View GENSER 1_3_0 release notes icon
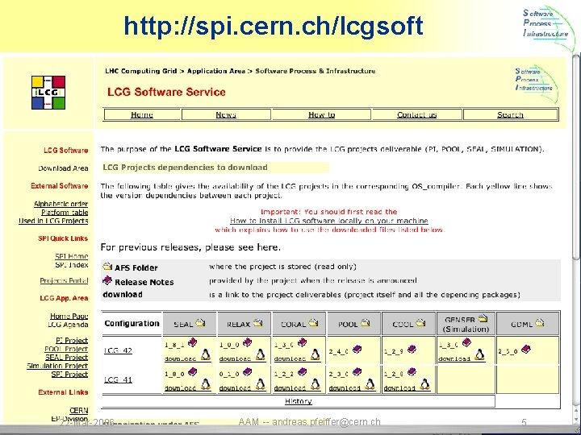581x435 pixels. point(466,342)
